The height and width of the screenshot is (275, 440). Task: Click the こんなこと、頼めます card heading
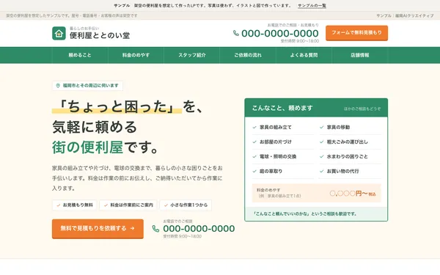click(282, 108)
